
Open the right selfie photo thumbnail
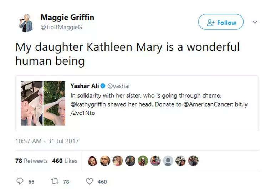(x=54, y=103)
